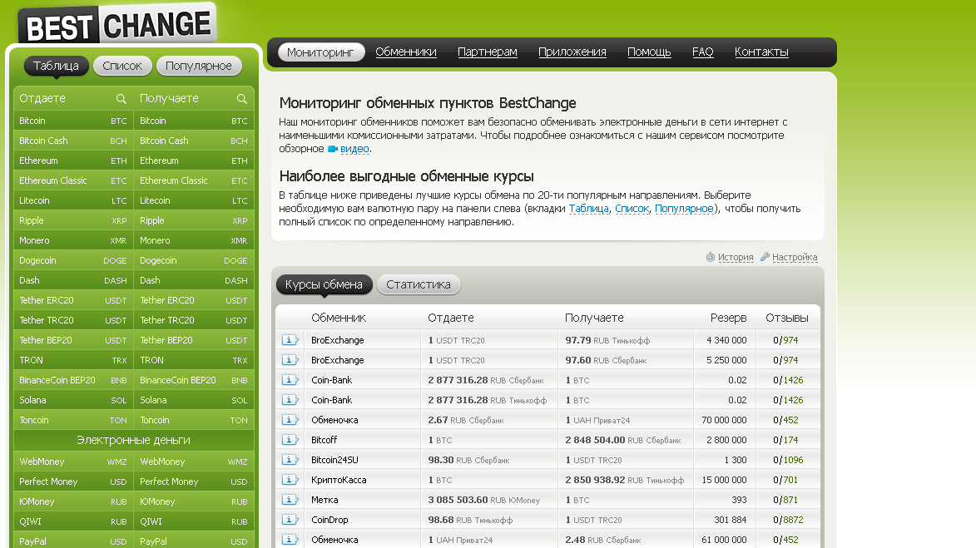Viewport: 976px width, 548px height.
Task: Open search icon in Отдаете column
Action: click(x=121, y=98)
